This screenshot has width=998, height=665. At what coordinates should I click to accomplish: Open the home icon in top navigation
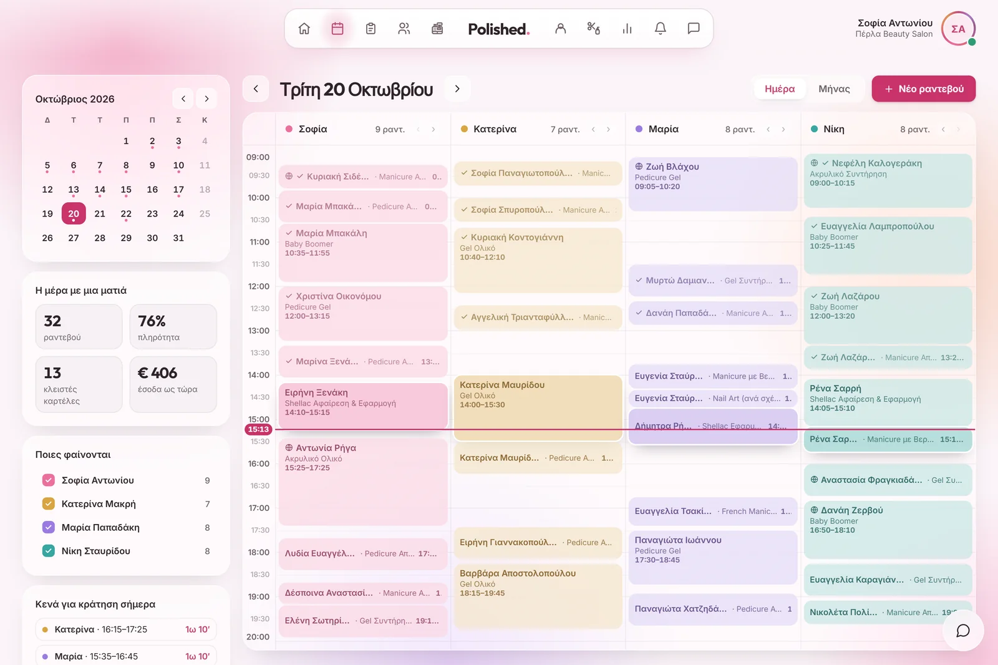tap(304, 29)
